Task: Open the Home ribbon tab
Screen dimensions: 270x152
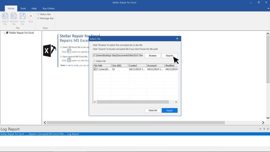Action: [11, 8]
